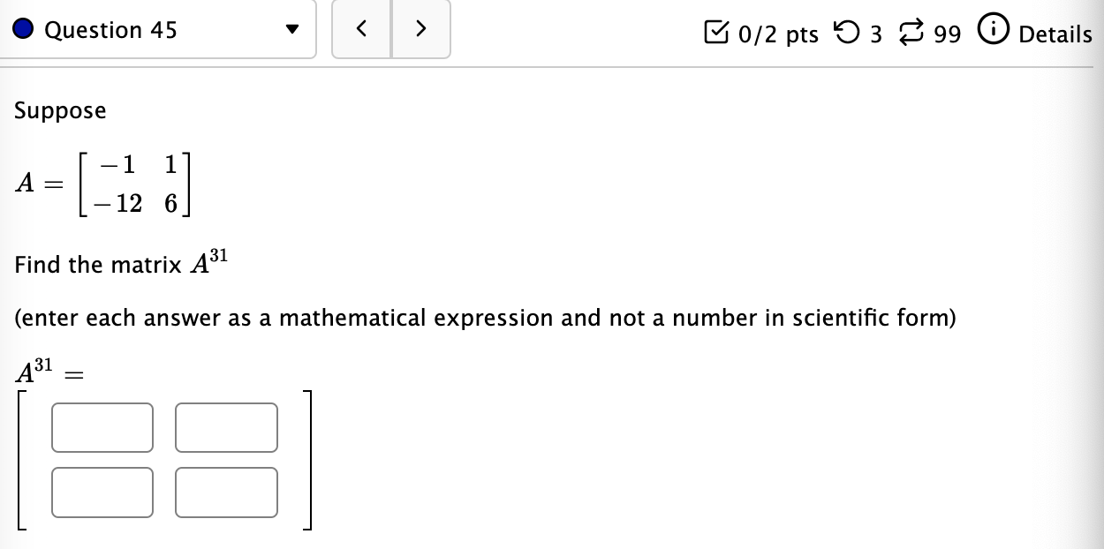Screen dimensions: 1104x549
Task: Open problem info via the circled-i icon
Action: click(x=994, y=28)
